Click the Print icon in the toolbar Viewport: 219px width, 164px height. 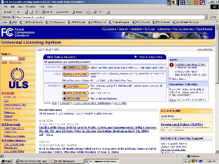coord(95,12)
